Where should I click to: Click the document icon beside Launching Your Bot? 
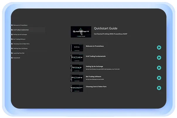pyautogui.click(x=12, y=53)
